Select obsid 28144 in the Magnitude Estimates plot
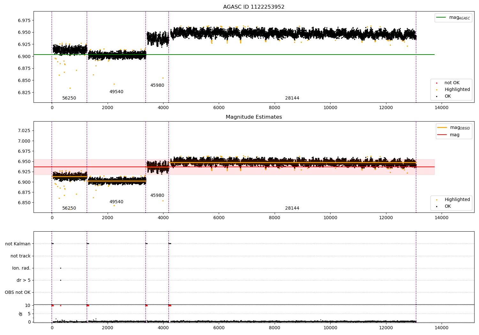Viewport: 479px width, 335px height. [x=292, y=208]
